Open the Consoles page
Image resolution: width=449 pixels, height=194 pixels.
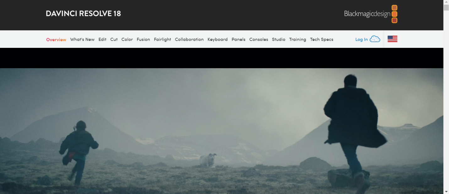point(259,39)
